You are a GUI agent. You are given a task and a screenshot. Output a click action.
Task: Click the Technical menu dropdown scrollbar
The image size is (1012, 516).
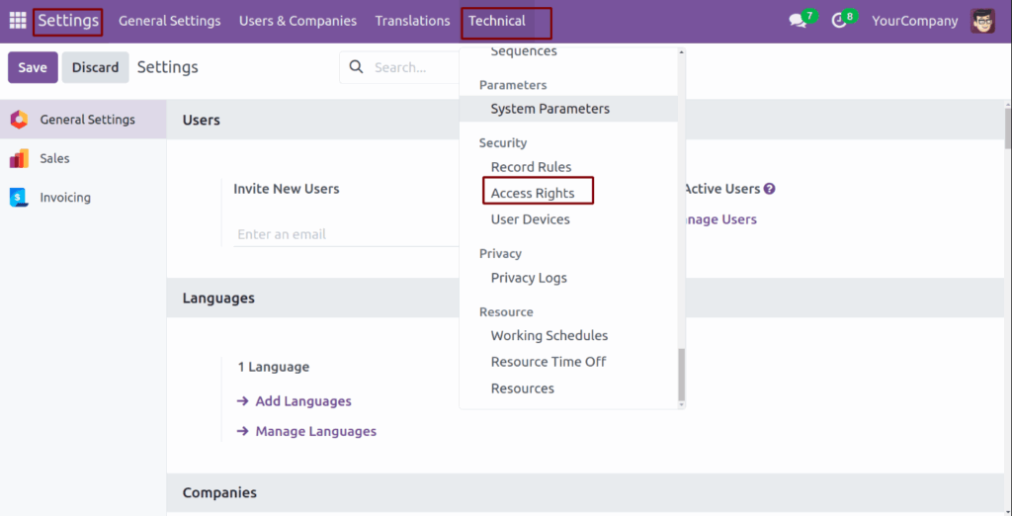pyautogui.click(x=682, y=375)
